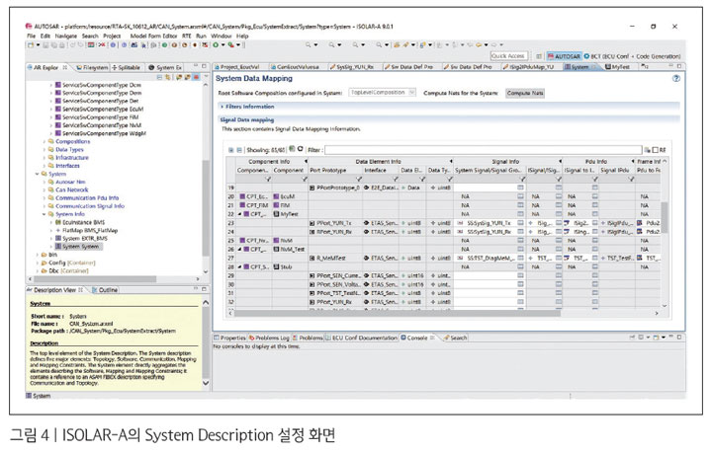This screenshot has width=712, height=453.
Task: Switch to the Problems Log tab
Action: pos(269,338)
